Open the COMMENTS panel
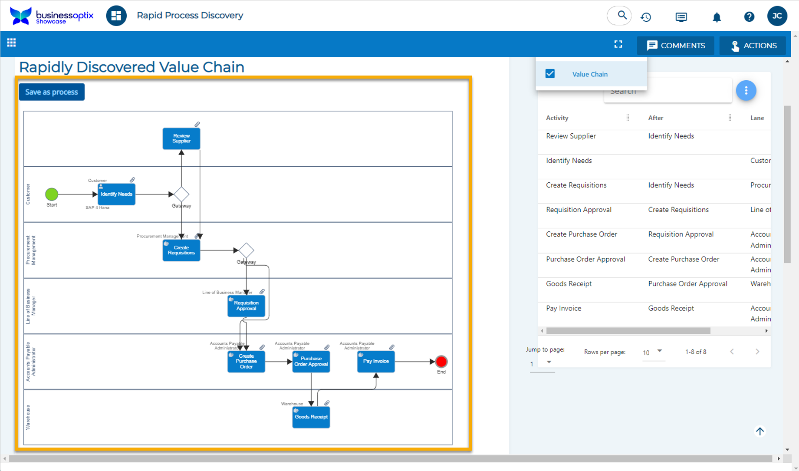 (675, 46)
